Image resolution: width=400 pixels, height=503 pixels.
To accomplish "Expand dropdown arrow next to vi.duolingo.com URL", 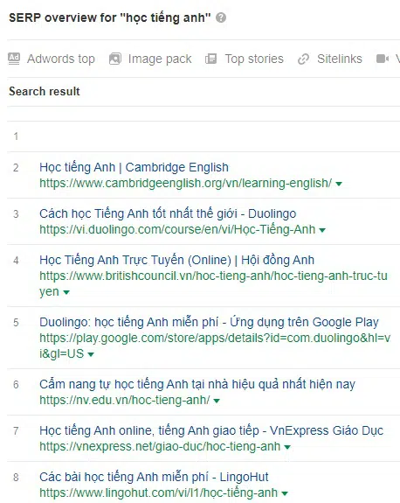I will (322, 230).
